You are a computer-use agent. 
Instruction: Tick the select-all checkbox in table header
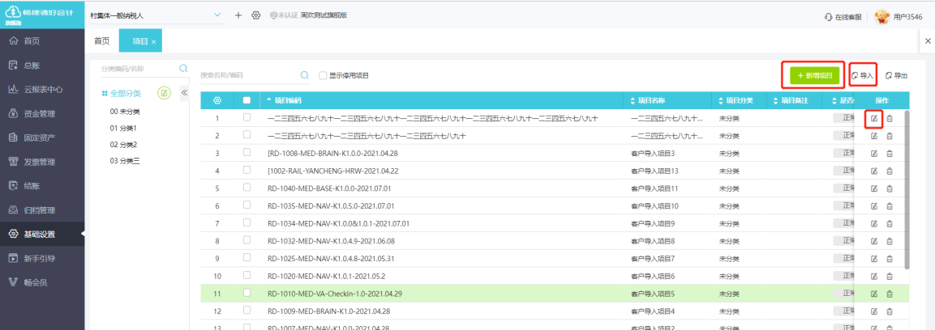tap(247, 100)
